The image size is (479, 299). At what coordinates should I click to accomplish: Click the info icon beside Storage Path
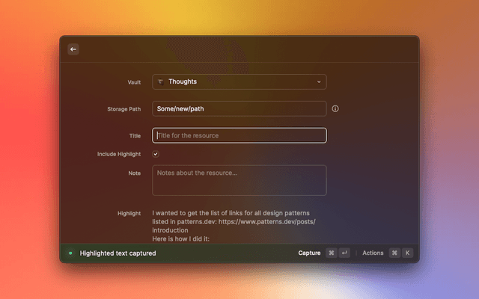335,109
